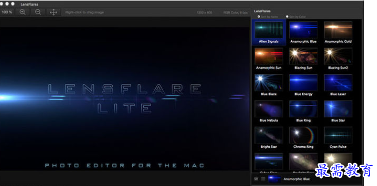
Task: Choose the Blue Ring flare thumbnail
Action: tap(304, 109)
